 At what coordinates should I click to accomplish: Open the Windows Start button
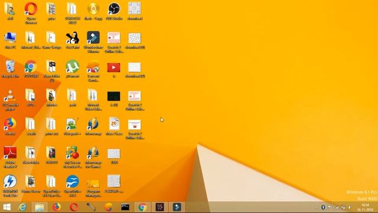pyautogui.click(x=6, y=207)
